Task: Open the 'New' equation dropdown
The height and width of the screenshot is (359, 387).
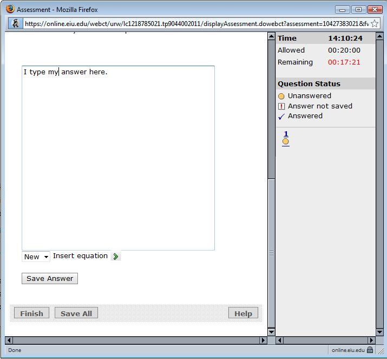Action: click(x=36, y=257)
